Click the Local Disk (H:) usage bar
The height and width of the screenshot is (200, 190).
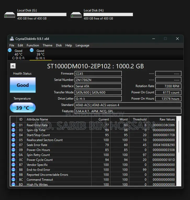(108, 14)
